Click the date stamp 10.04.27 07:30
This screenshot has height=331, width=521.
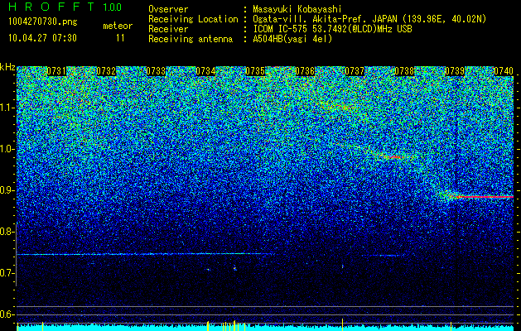point(42,38)
